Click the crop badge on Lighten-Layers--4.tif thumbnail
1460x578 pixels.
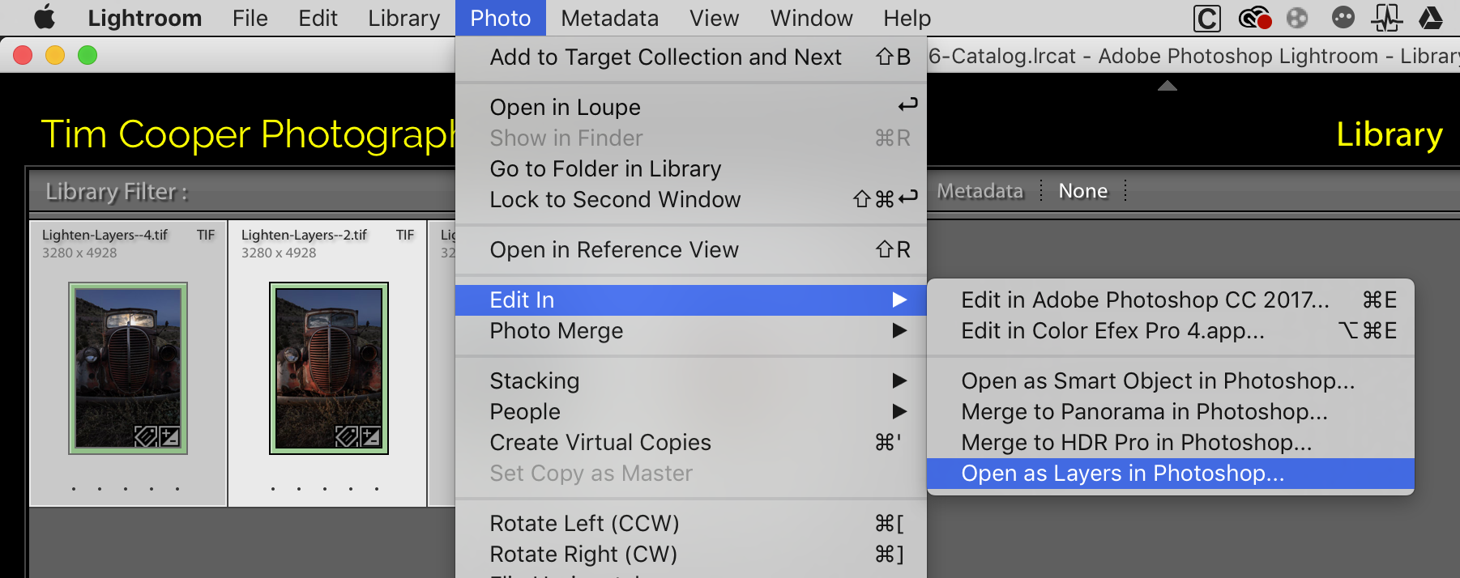(x=145, y=437)
